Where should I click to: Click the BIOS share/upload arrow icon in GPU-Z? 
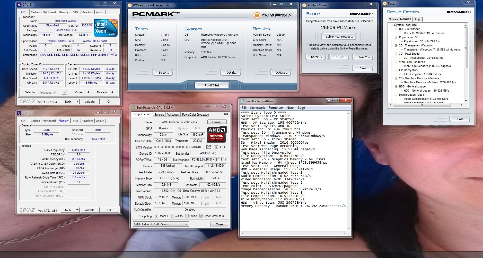pyautogui.click(x=209, y=147)
